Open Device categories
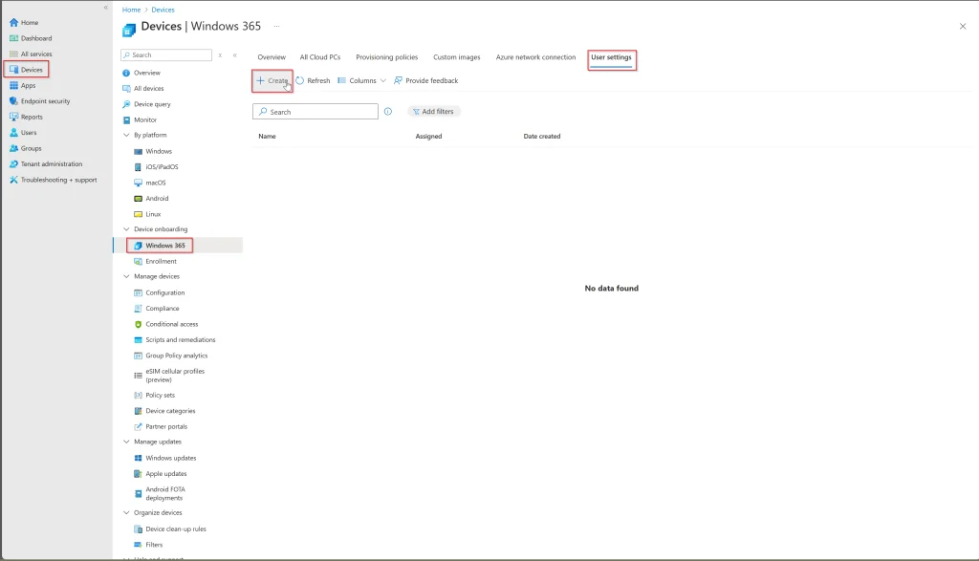This screenshot has width=979, height=561. coord(164,411)
